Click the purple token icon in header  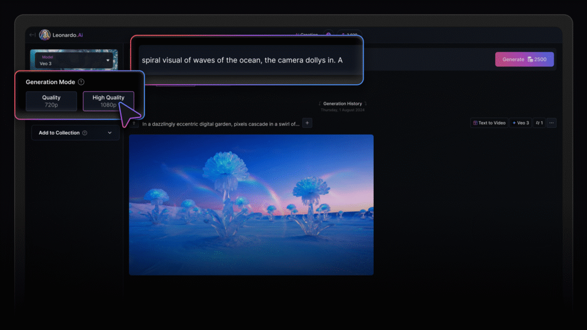click(328, 35)
